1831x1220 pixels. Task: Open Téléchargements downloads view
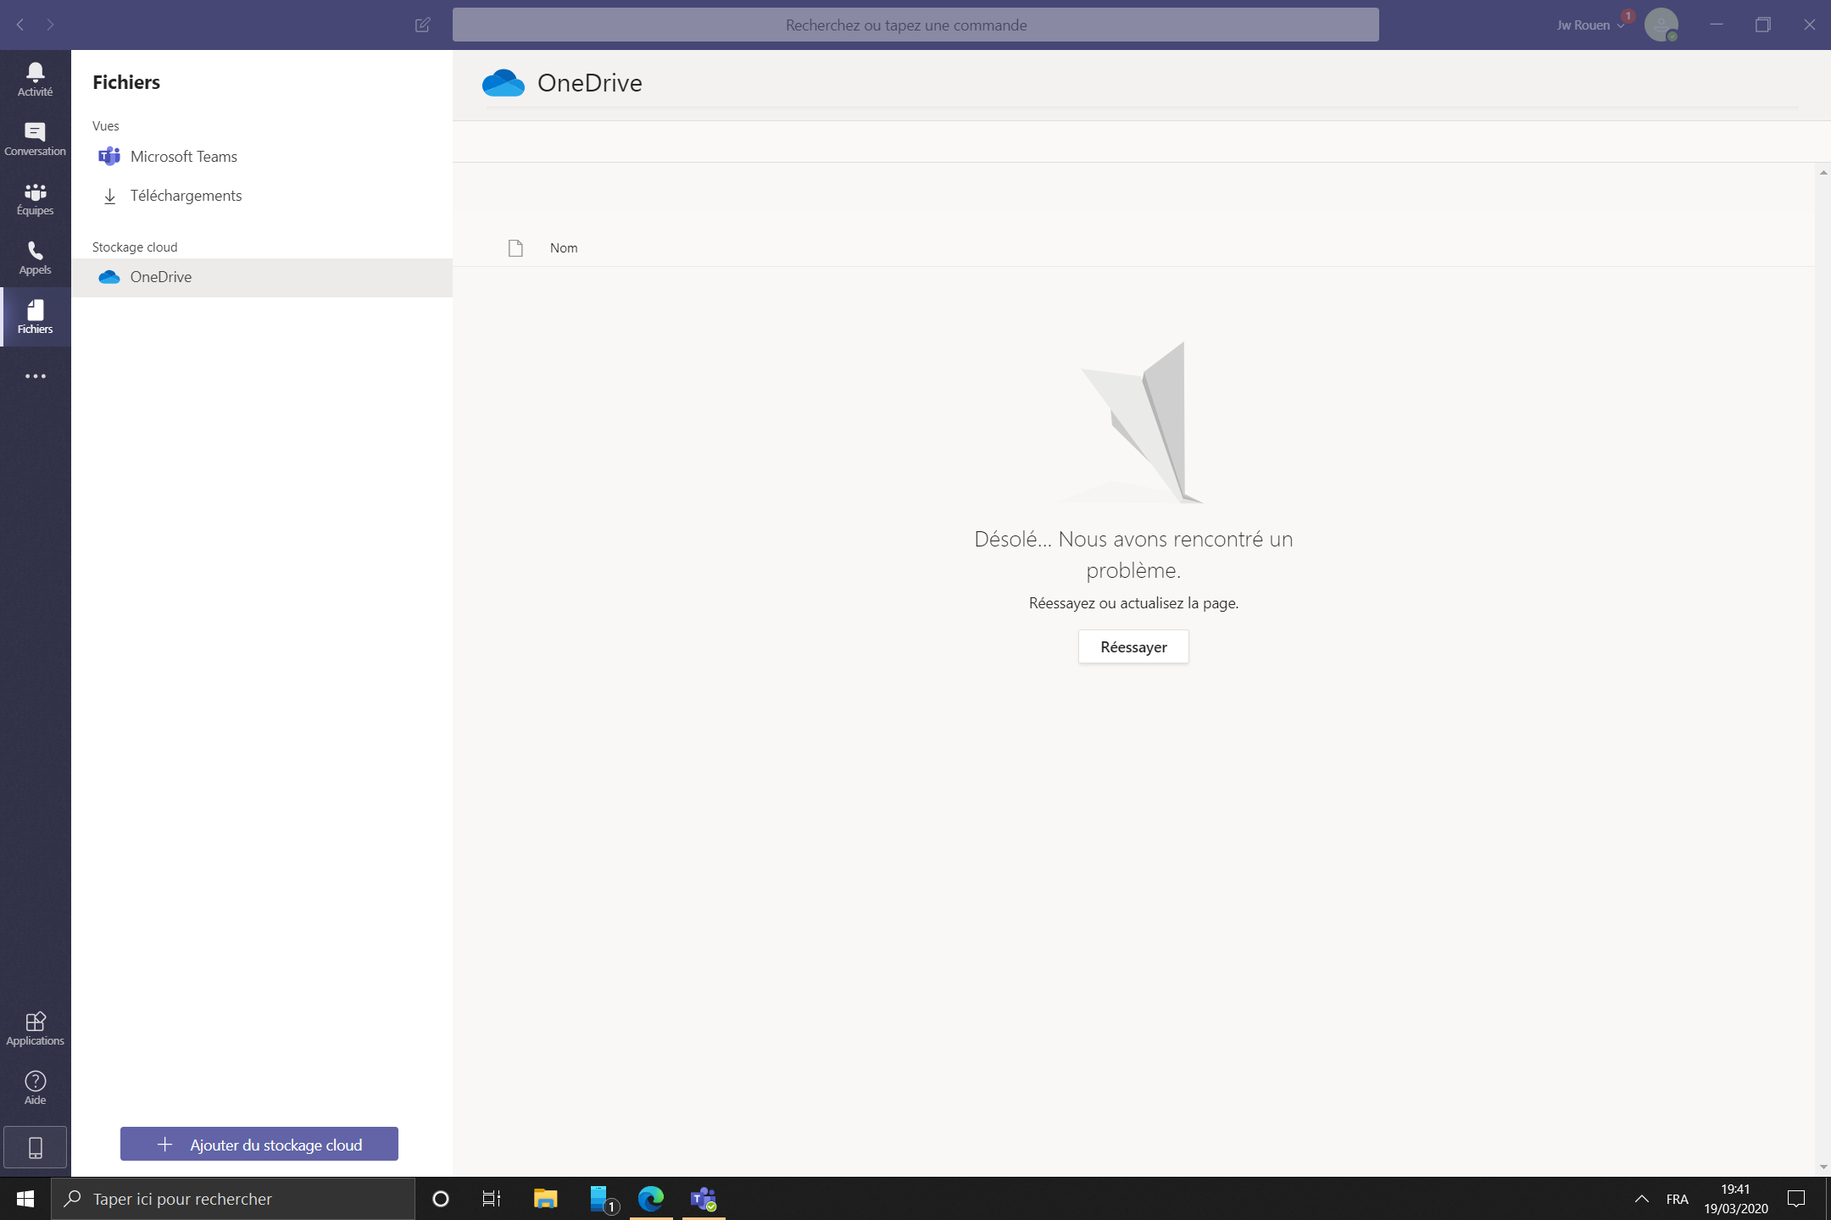click(x=186, y=196)
